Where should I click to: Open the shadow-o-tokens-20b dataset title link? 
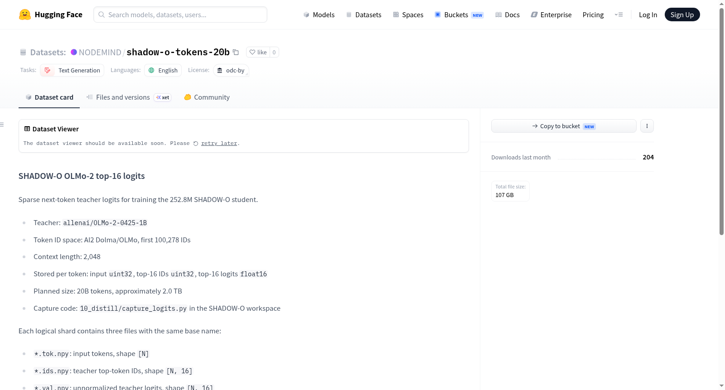click(178, 52)
